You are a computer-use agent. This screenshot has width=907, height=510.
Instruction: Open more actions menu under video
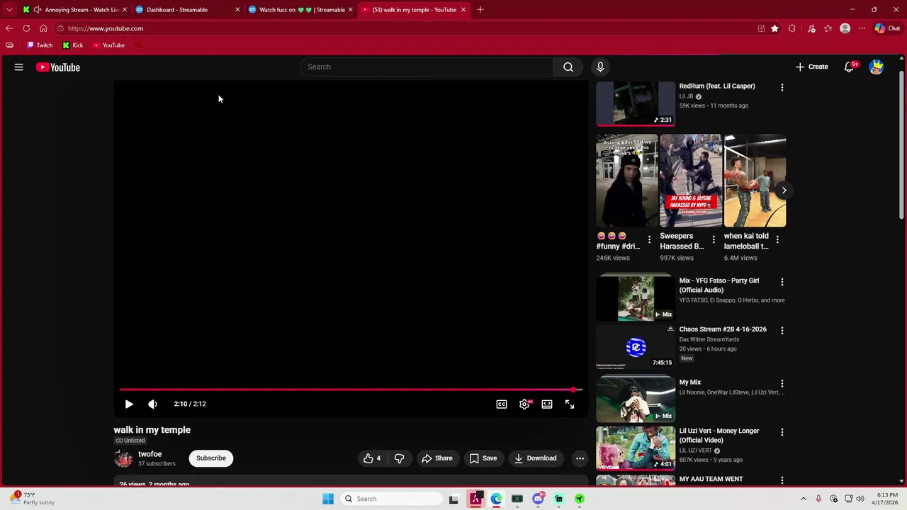tap(580, 458)
